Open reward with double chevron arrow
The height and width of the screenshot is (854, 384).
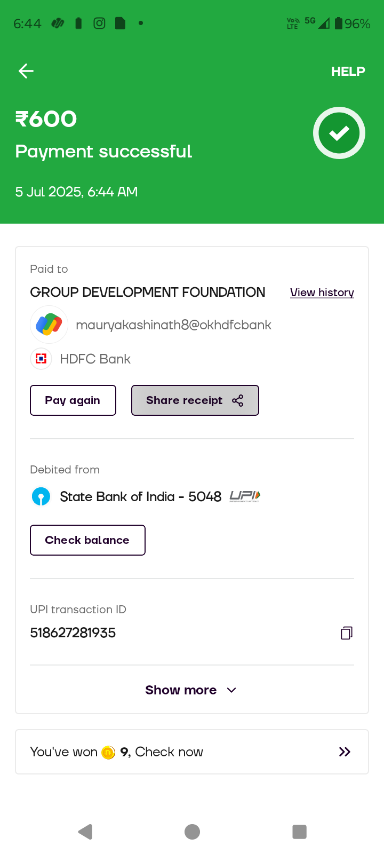click(x=345, y=752)
